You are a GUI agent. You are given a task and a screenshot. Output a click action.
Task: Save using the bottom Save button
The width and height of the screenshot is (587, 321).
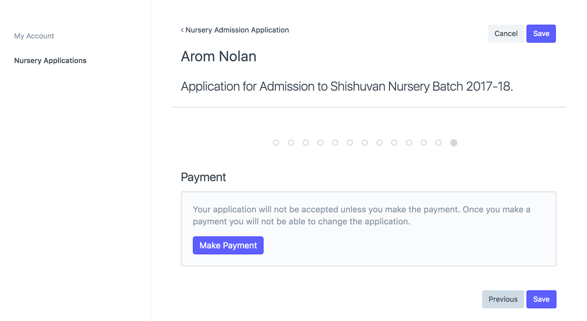click(541, 299)
